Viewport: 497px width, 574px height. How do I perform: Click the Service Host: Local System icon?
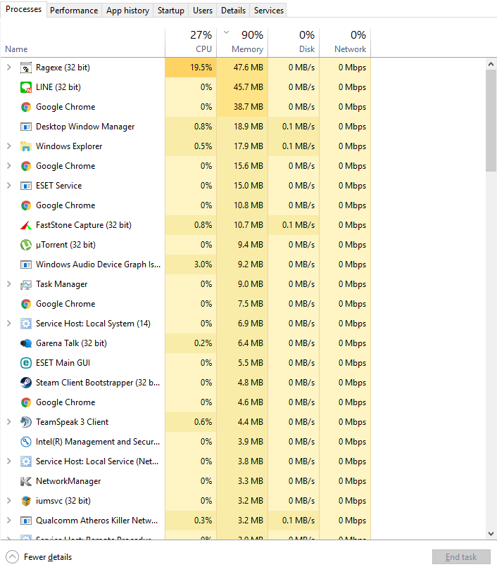pyautogui.click(x=25, y=324)
